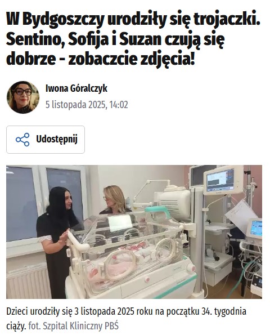Click the Udostępnij share button

pyautogui.click(x=46, y=140)
